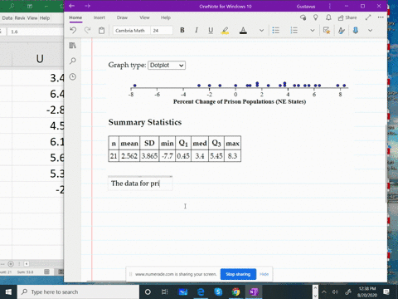Open Microsoft Edge from the taskbar
The height and width of the screenshot is (299, 398).
201,292
